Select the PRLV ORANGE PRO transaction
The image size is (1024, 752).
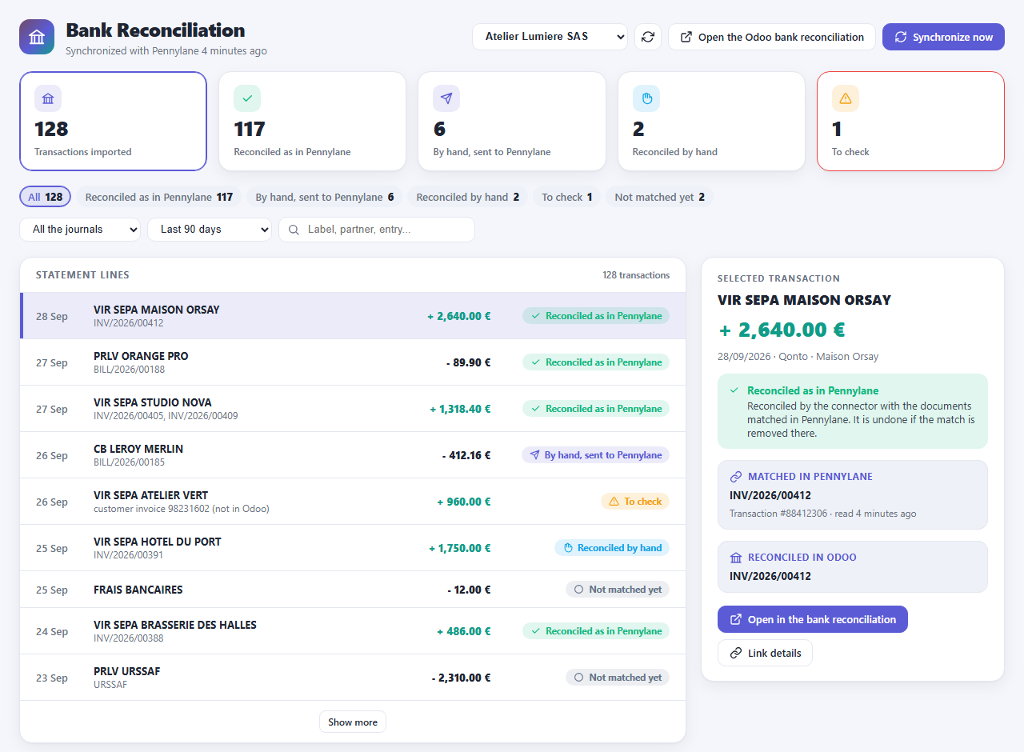coord(353,362)
